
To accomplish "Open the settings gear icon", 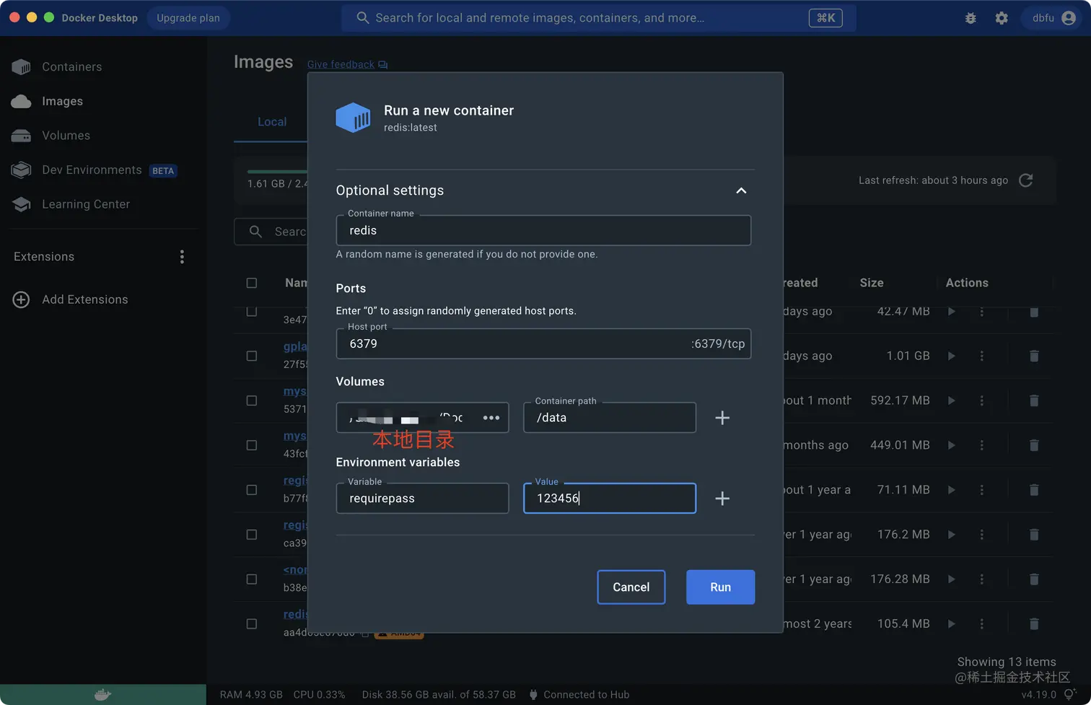I will (1002, 18).
